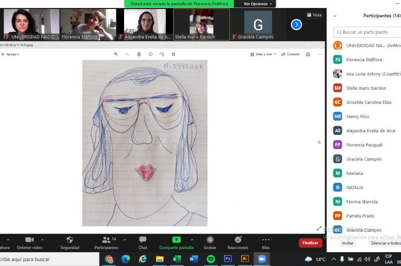Image resolution: width=401 pixels, height=266 pixels.
Task: Collapse the Participantes panel header chevron
Action: pyautogui.click(x=335, y=16)
